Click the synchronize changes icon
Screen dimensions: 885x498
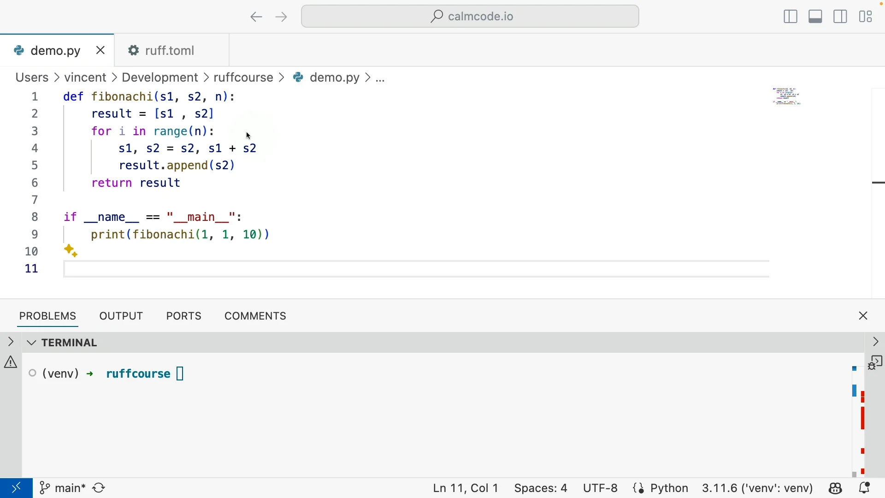pos(100,488)
